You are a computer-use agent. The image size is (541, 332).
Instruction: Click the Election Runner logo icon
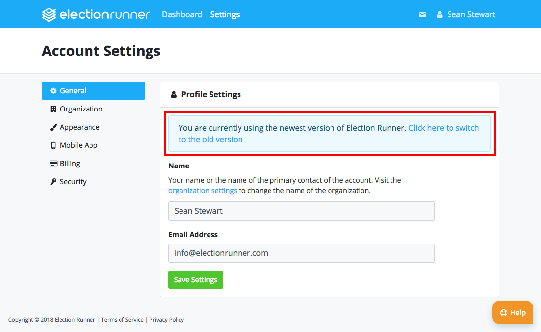pyautogui.click(x=49, y=14)
